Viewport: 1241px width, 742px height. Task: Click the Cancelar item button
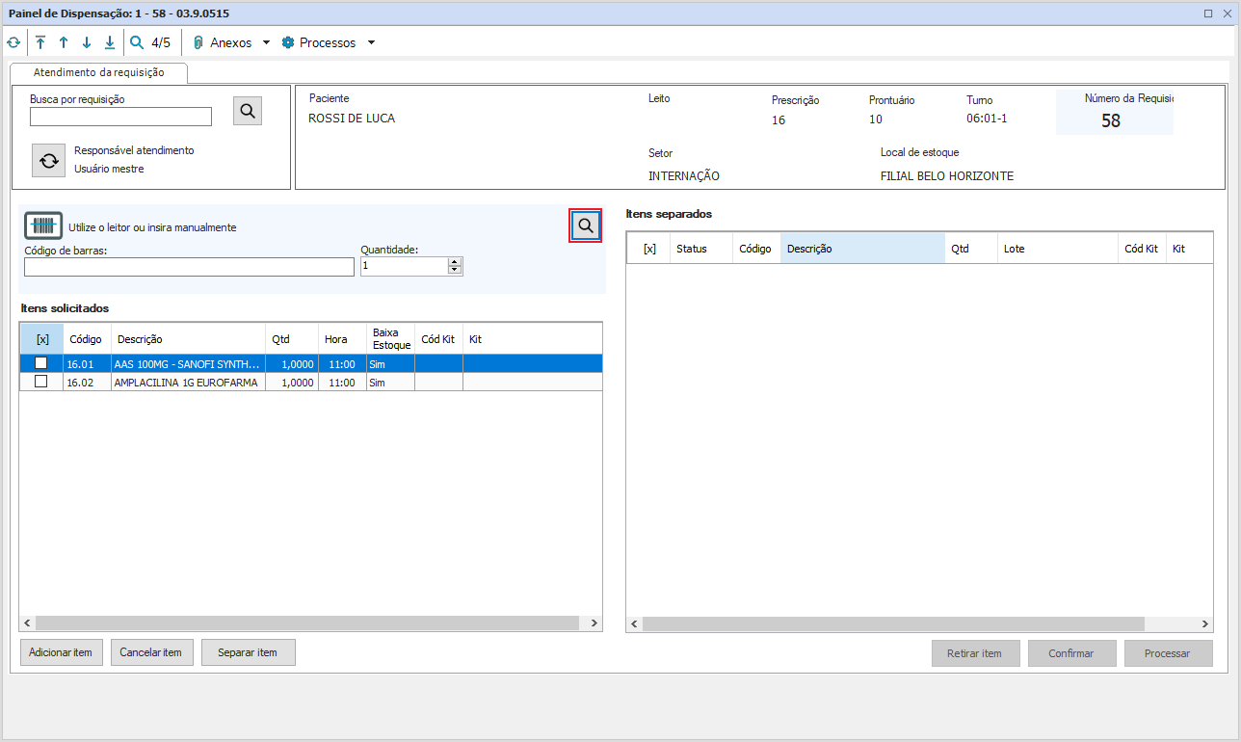[151, 652]
